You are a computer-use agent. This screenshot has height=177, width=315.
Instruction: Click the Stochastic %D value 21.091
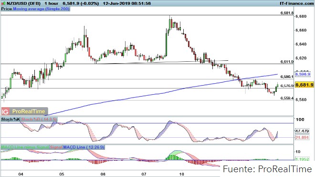click(x=302, y=137)
